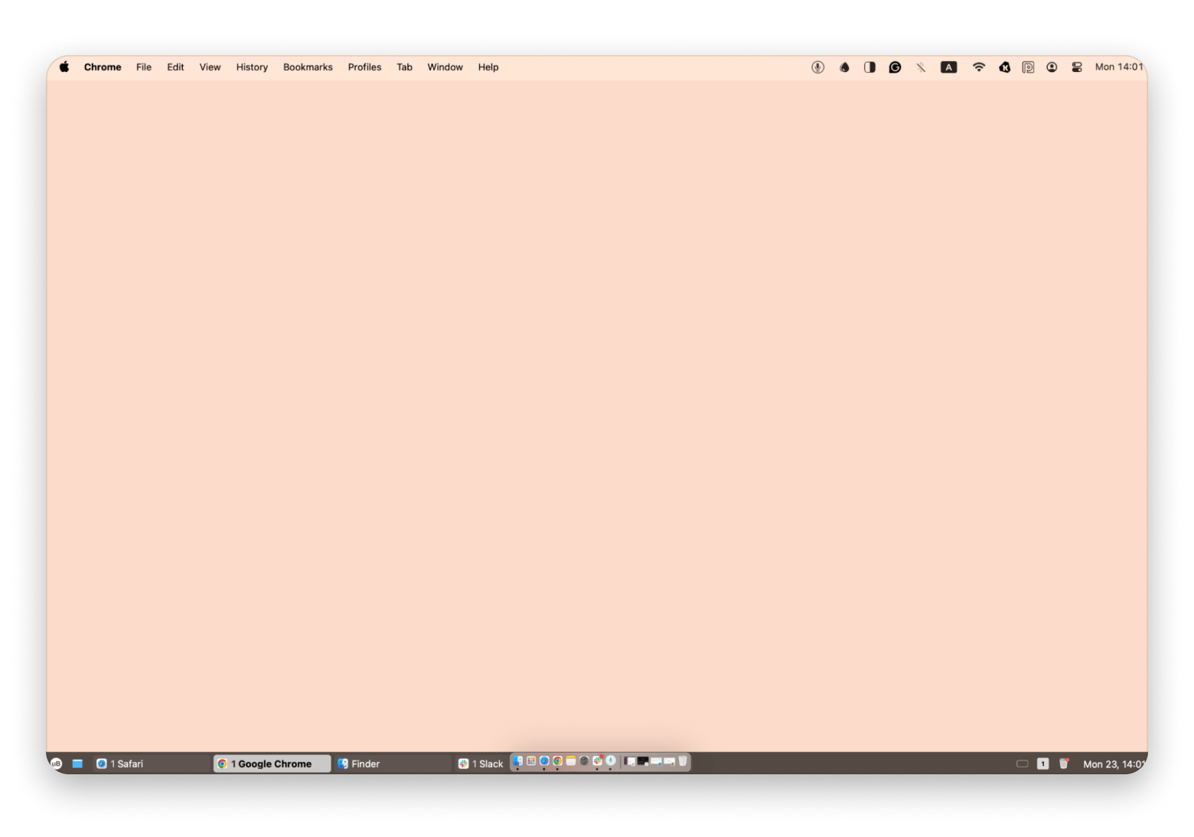Click the keyboard input source icon
The width and height of the screenshot is (1194, 837).
point(948,67)
